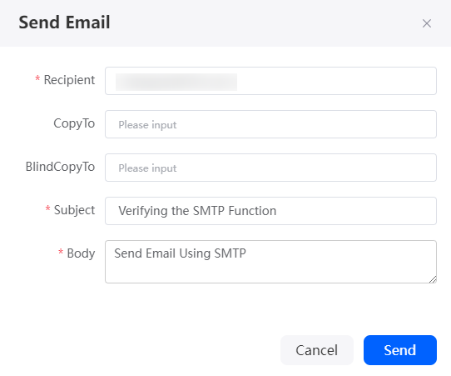Click the Send Email dialog title
Image resolution: width=451 pixels, height=376 pixels.
coord(64,23)
